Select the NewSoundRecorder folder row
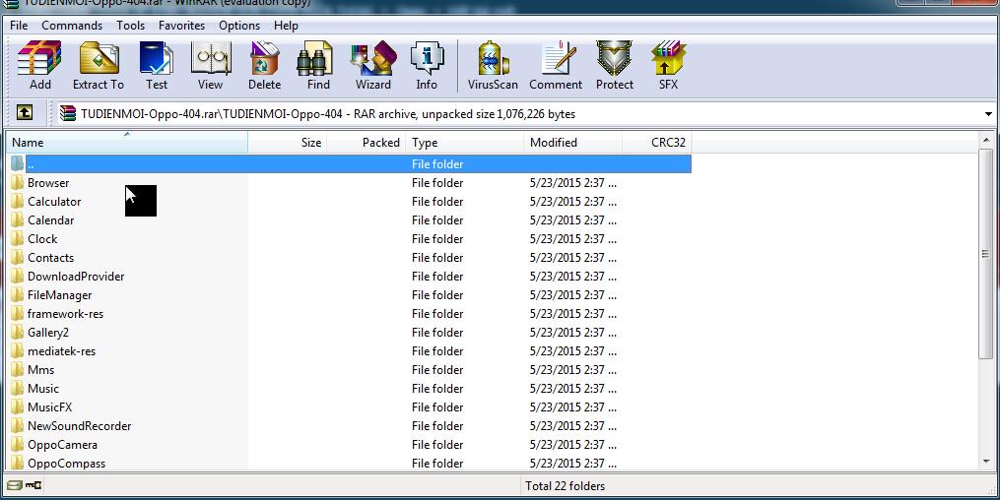This screenshot has width=1000, height=500. [349, 425]
